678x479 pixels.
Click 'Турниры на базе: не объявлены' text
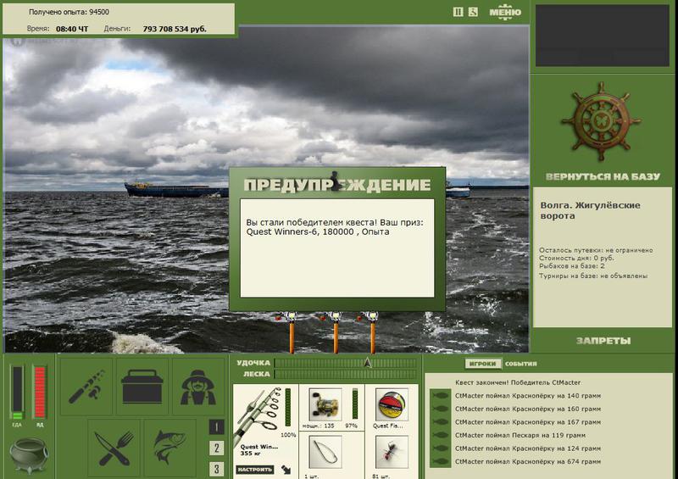(x=593, y=276)
